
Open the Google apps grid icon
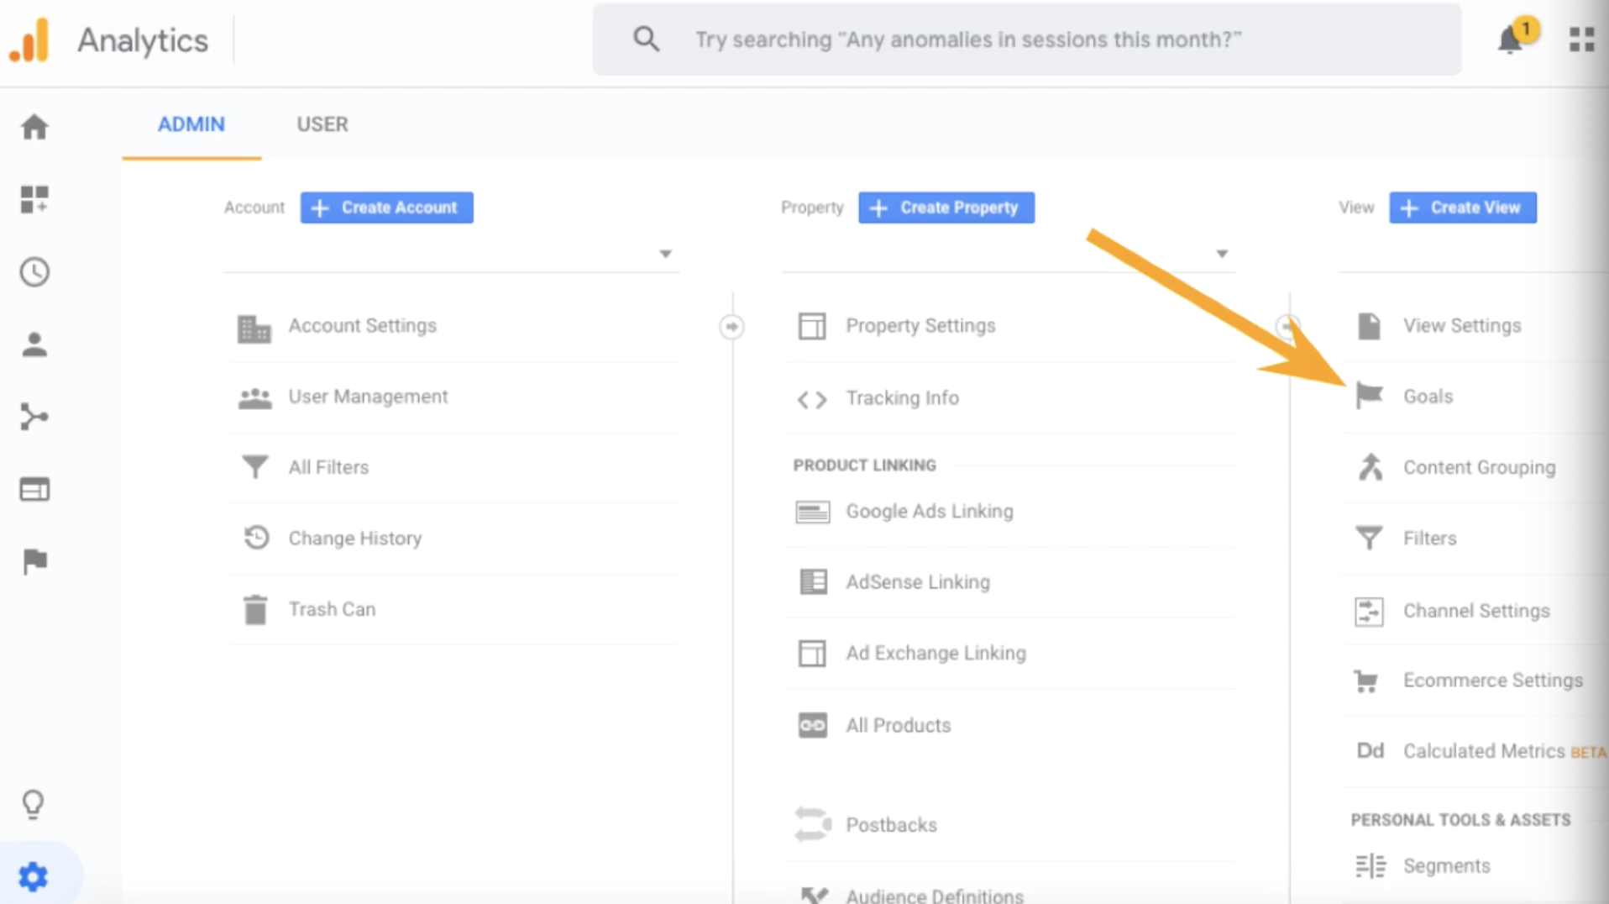[1581, 39]
